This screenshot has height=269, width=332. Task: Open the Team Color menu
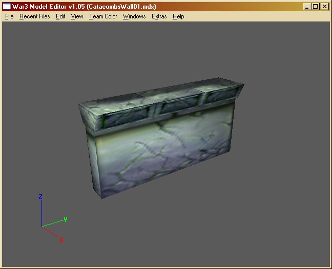(x=103, y=16)
